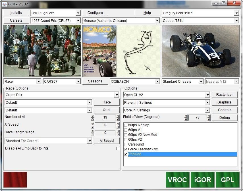
Task: Open the Race session type dropdown
Action: (39, 81)
